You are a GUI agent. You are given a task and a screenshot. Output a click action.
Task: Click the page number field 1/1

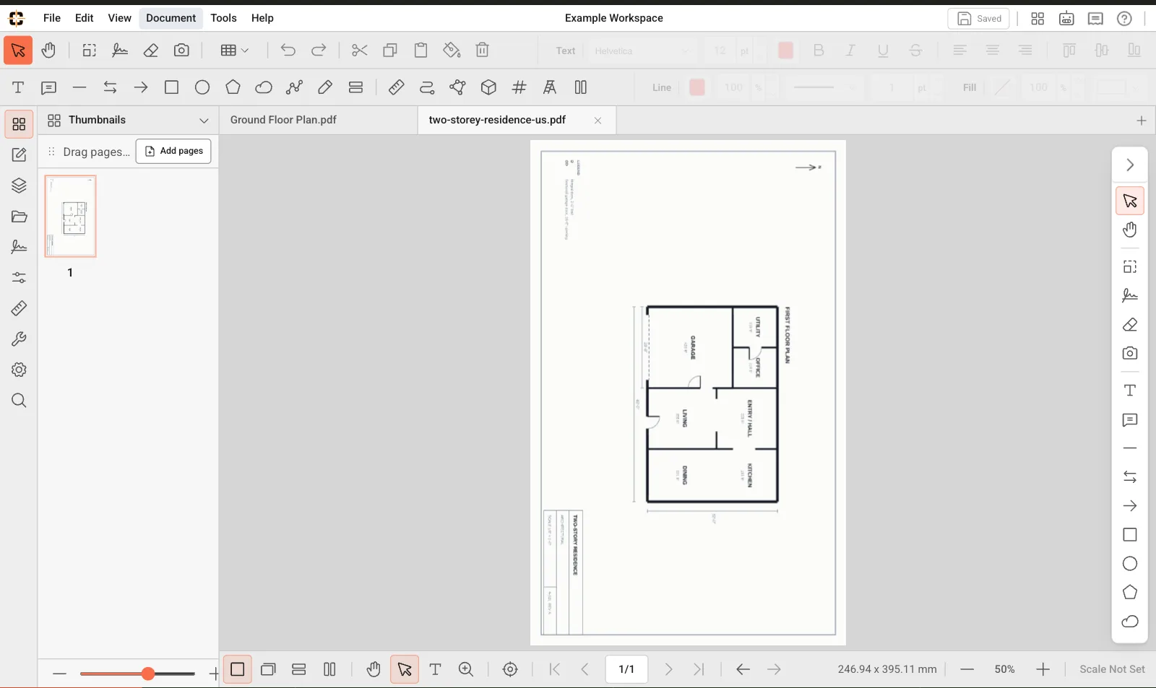pos(626,669)
